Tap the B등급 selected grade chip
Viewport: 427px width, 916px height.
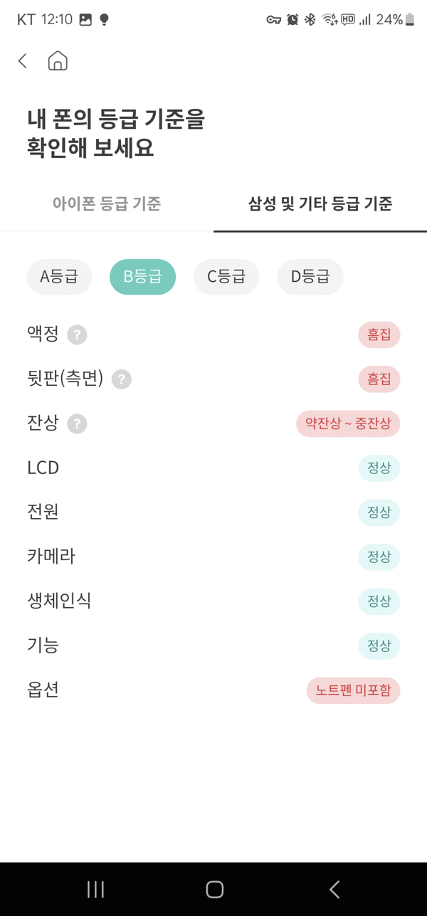(142, 277)
